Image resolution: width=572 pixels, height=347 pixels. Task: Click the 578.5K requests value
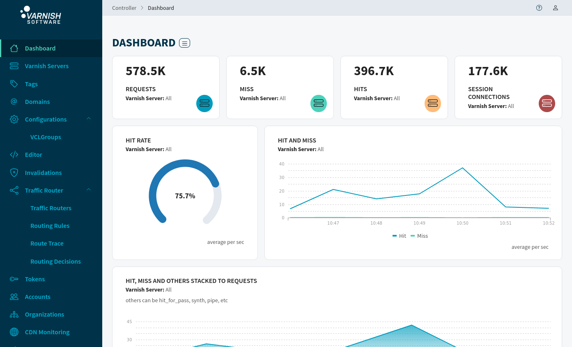[145, 71]
